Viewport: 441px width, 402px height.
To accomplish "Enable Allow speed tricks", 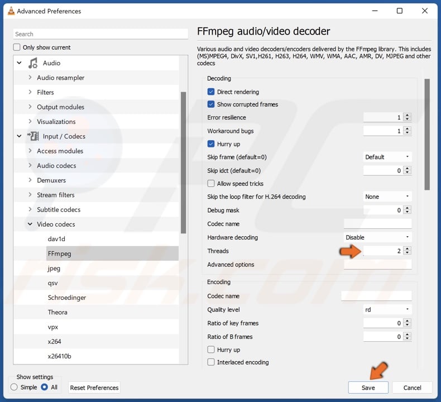I will point(211,184).
